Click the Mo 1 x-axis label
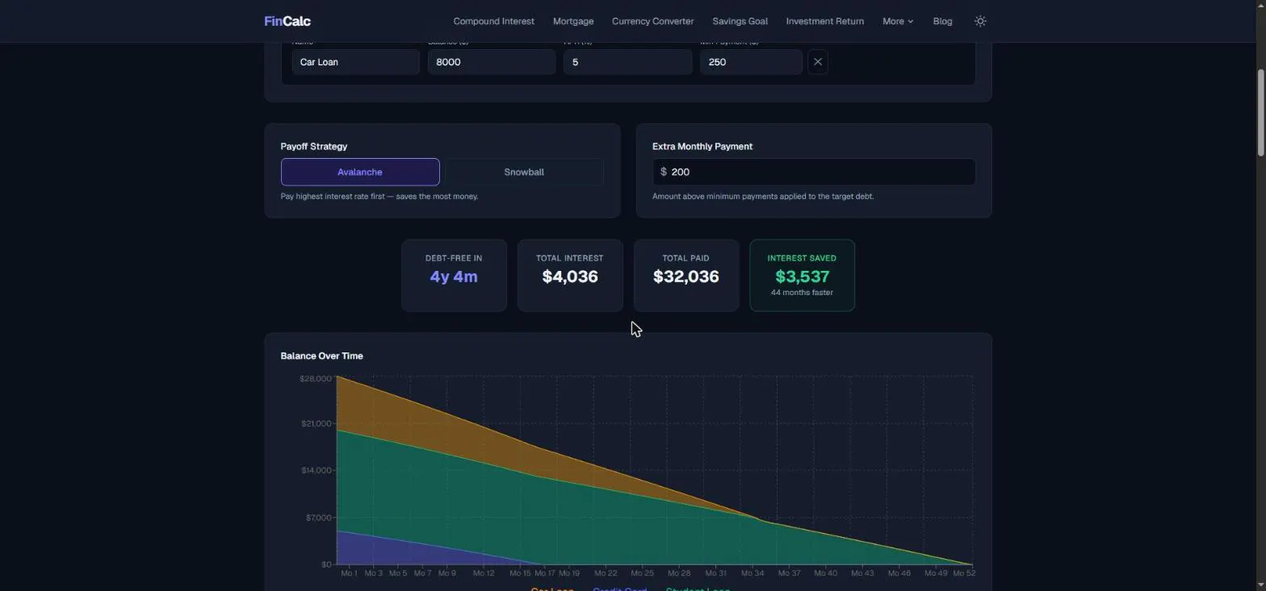This screenshot has width=1266, height=591. [349, 573]
